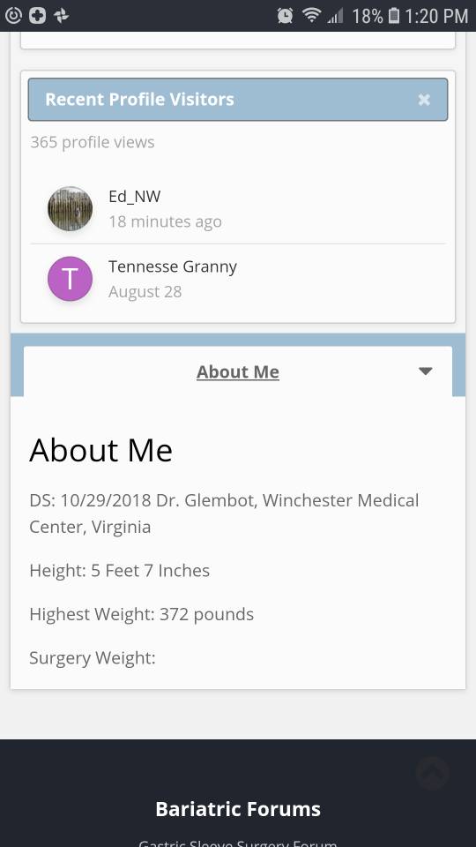This screenshot has width=476, height=847.
Task: Open the Gastric Sleeve Surgery Forum link
Action: click(238, 843)
